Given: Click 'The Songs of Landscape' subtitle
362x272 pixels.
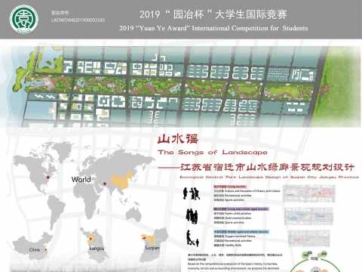Looking at the screenshot, I should click(x=213, y=153).
